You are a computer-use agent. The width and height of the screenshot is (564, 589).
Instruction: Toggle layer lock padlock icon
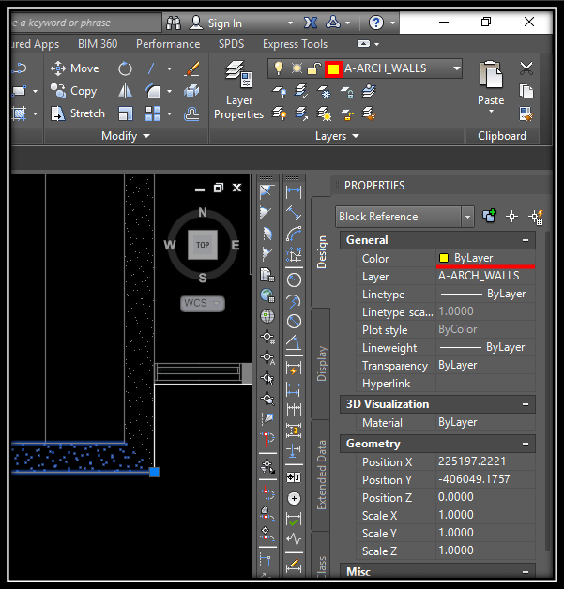pos(313,68)
